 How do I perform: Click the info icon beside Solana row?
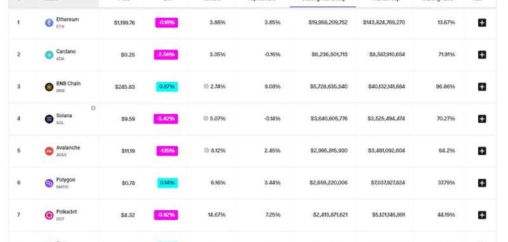pyautogui.click(x=93, y=108)
